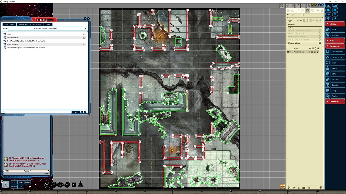Click Create From Campaign Assets button
This screenshot has width=346, height=194.
click(x=30, y=24)
